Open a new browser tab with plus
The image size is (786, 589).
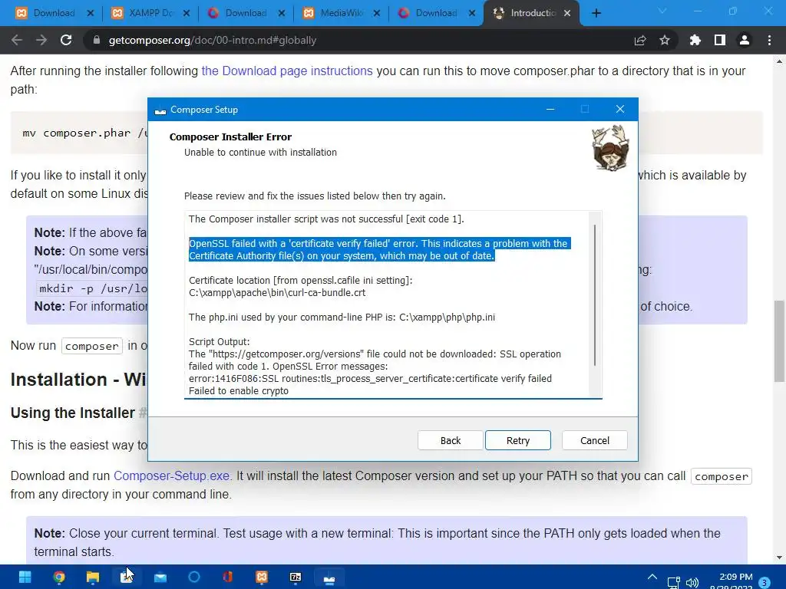596,13
